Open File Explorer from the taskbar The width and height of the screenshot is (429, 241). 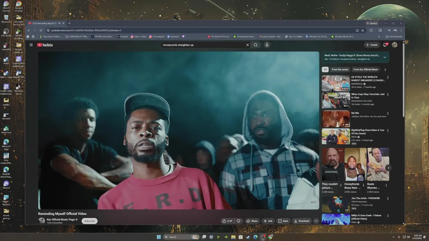(x=233, y=237)
